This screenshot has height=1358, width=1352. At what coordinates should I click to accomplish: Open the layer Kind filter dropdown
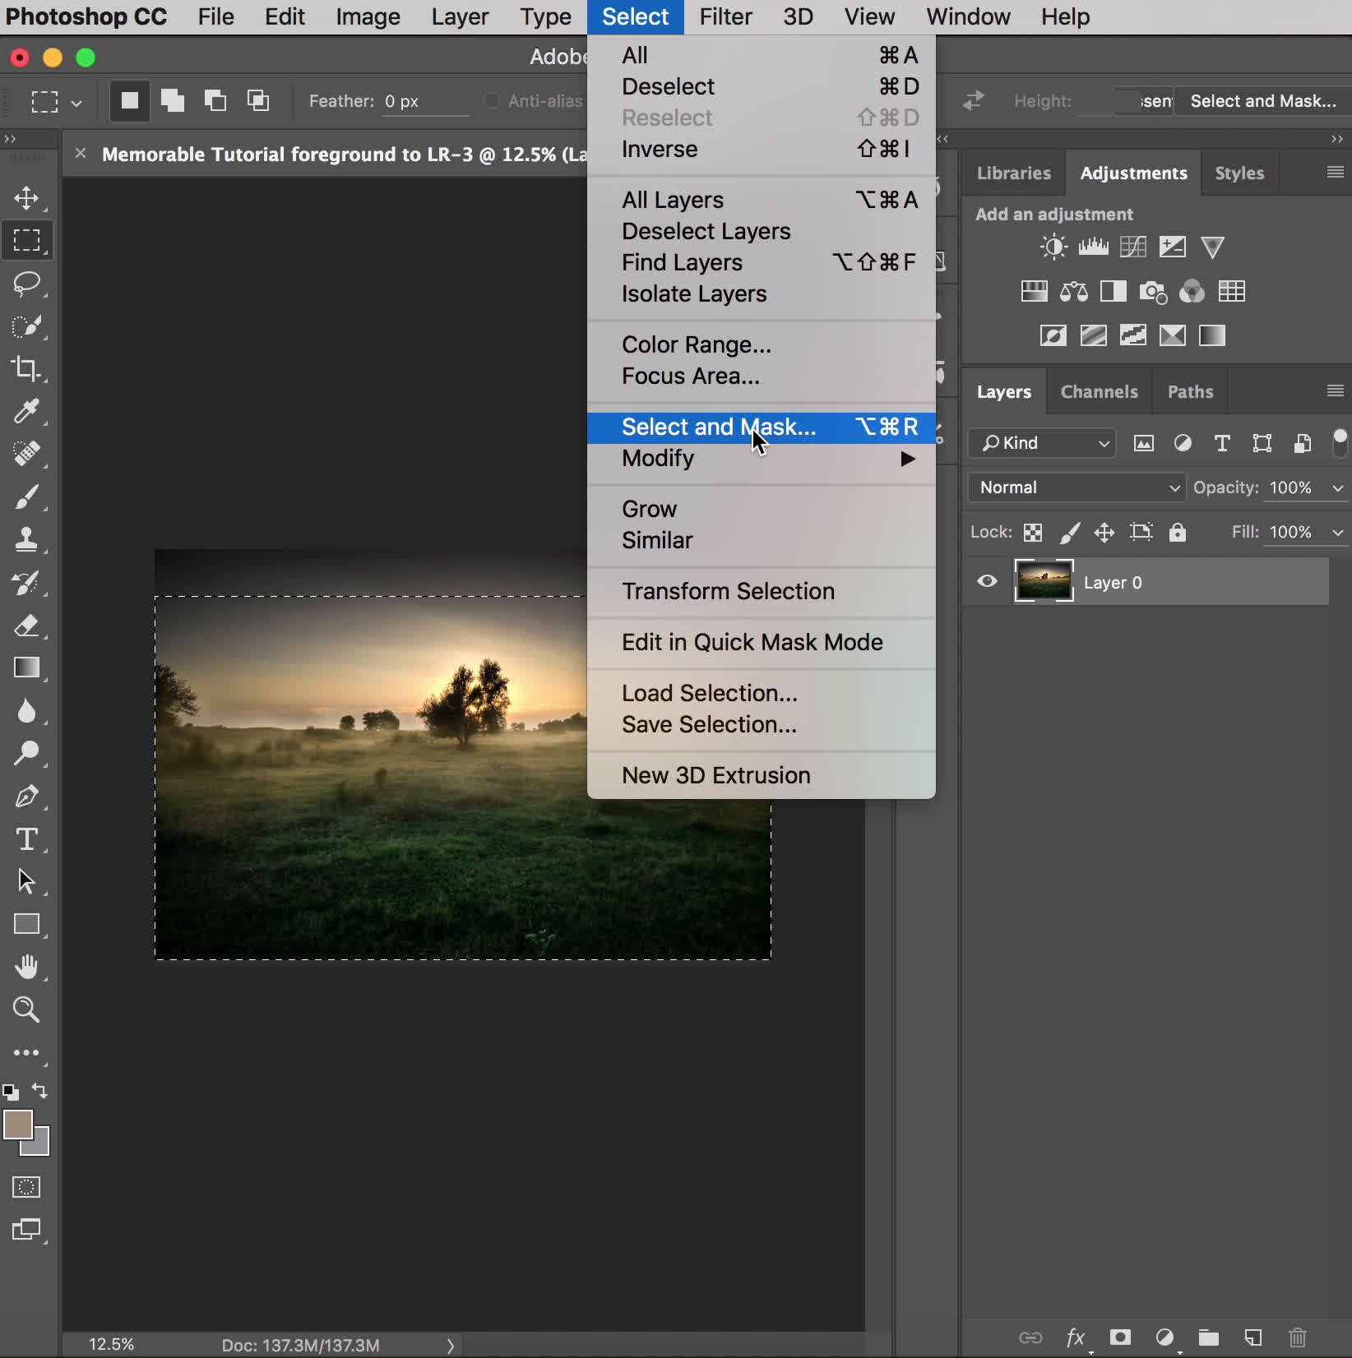pyautogui.click(x=1043, y=443)
